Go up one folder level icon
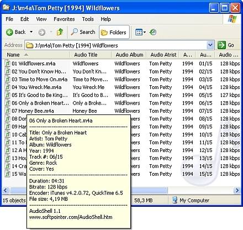 tap(60, 32)
